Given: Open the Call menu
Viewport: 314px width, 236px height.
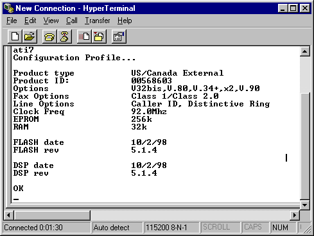Looking at the screenshot, I should click(72, 21).
